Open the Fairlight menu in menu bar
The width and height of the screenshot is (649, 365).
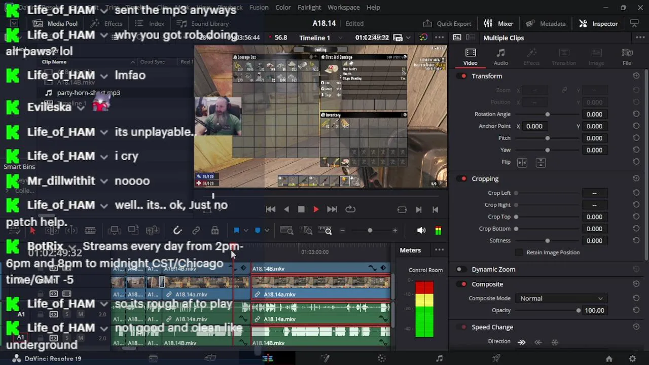309,8
